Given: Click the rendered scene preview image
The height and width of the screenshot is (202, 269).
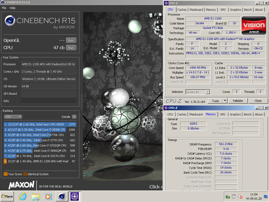Looking at the screenshot, I should click(x=123, y=96).
